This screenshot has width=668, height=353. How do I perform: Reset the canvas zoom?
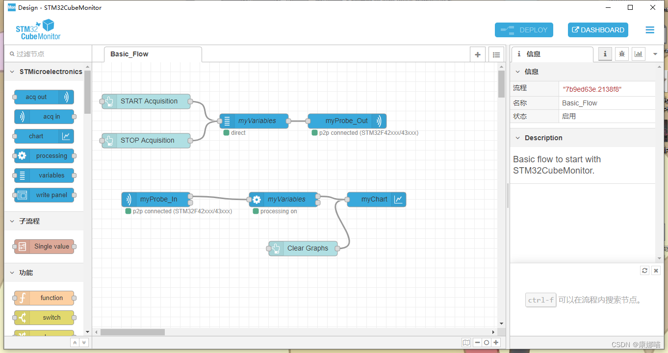pyautogui.click(x=487, y=343)
